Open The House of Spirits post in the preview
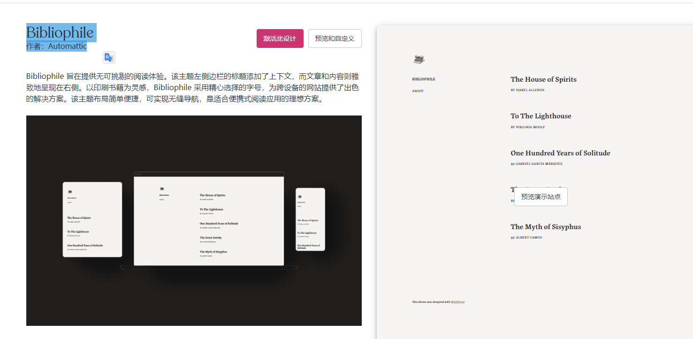The width and height of the screenshot is (693, 339). click(543, 79)
